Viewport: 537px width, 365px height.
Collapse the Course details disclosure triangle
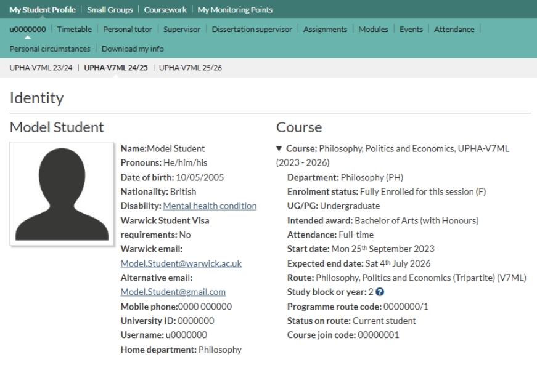pyautogui.click(x=279, y=150)
